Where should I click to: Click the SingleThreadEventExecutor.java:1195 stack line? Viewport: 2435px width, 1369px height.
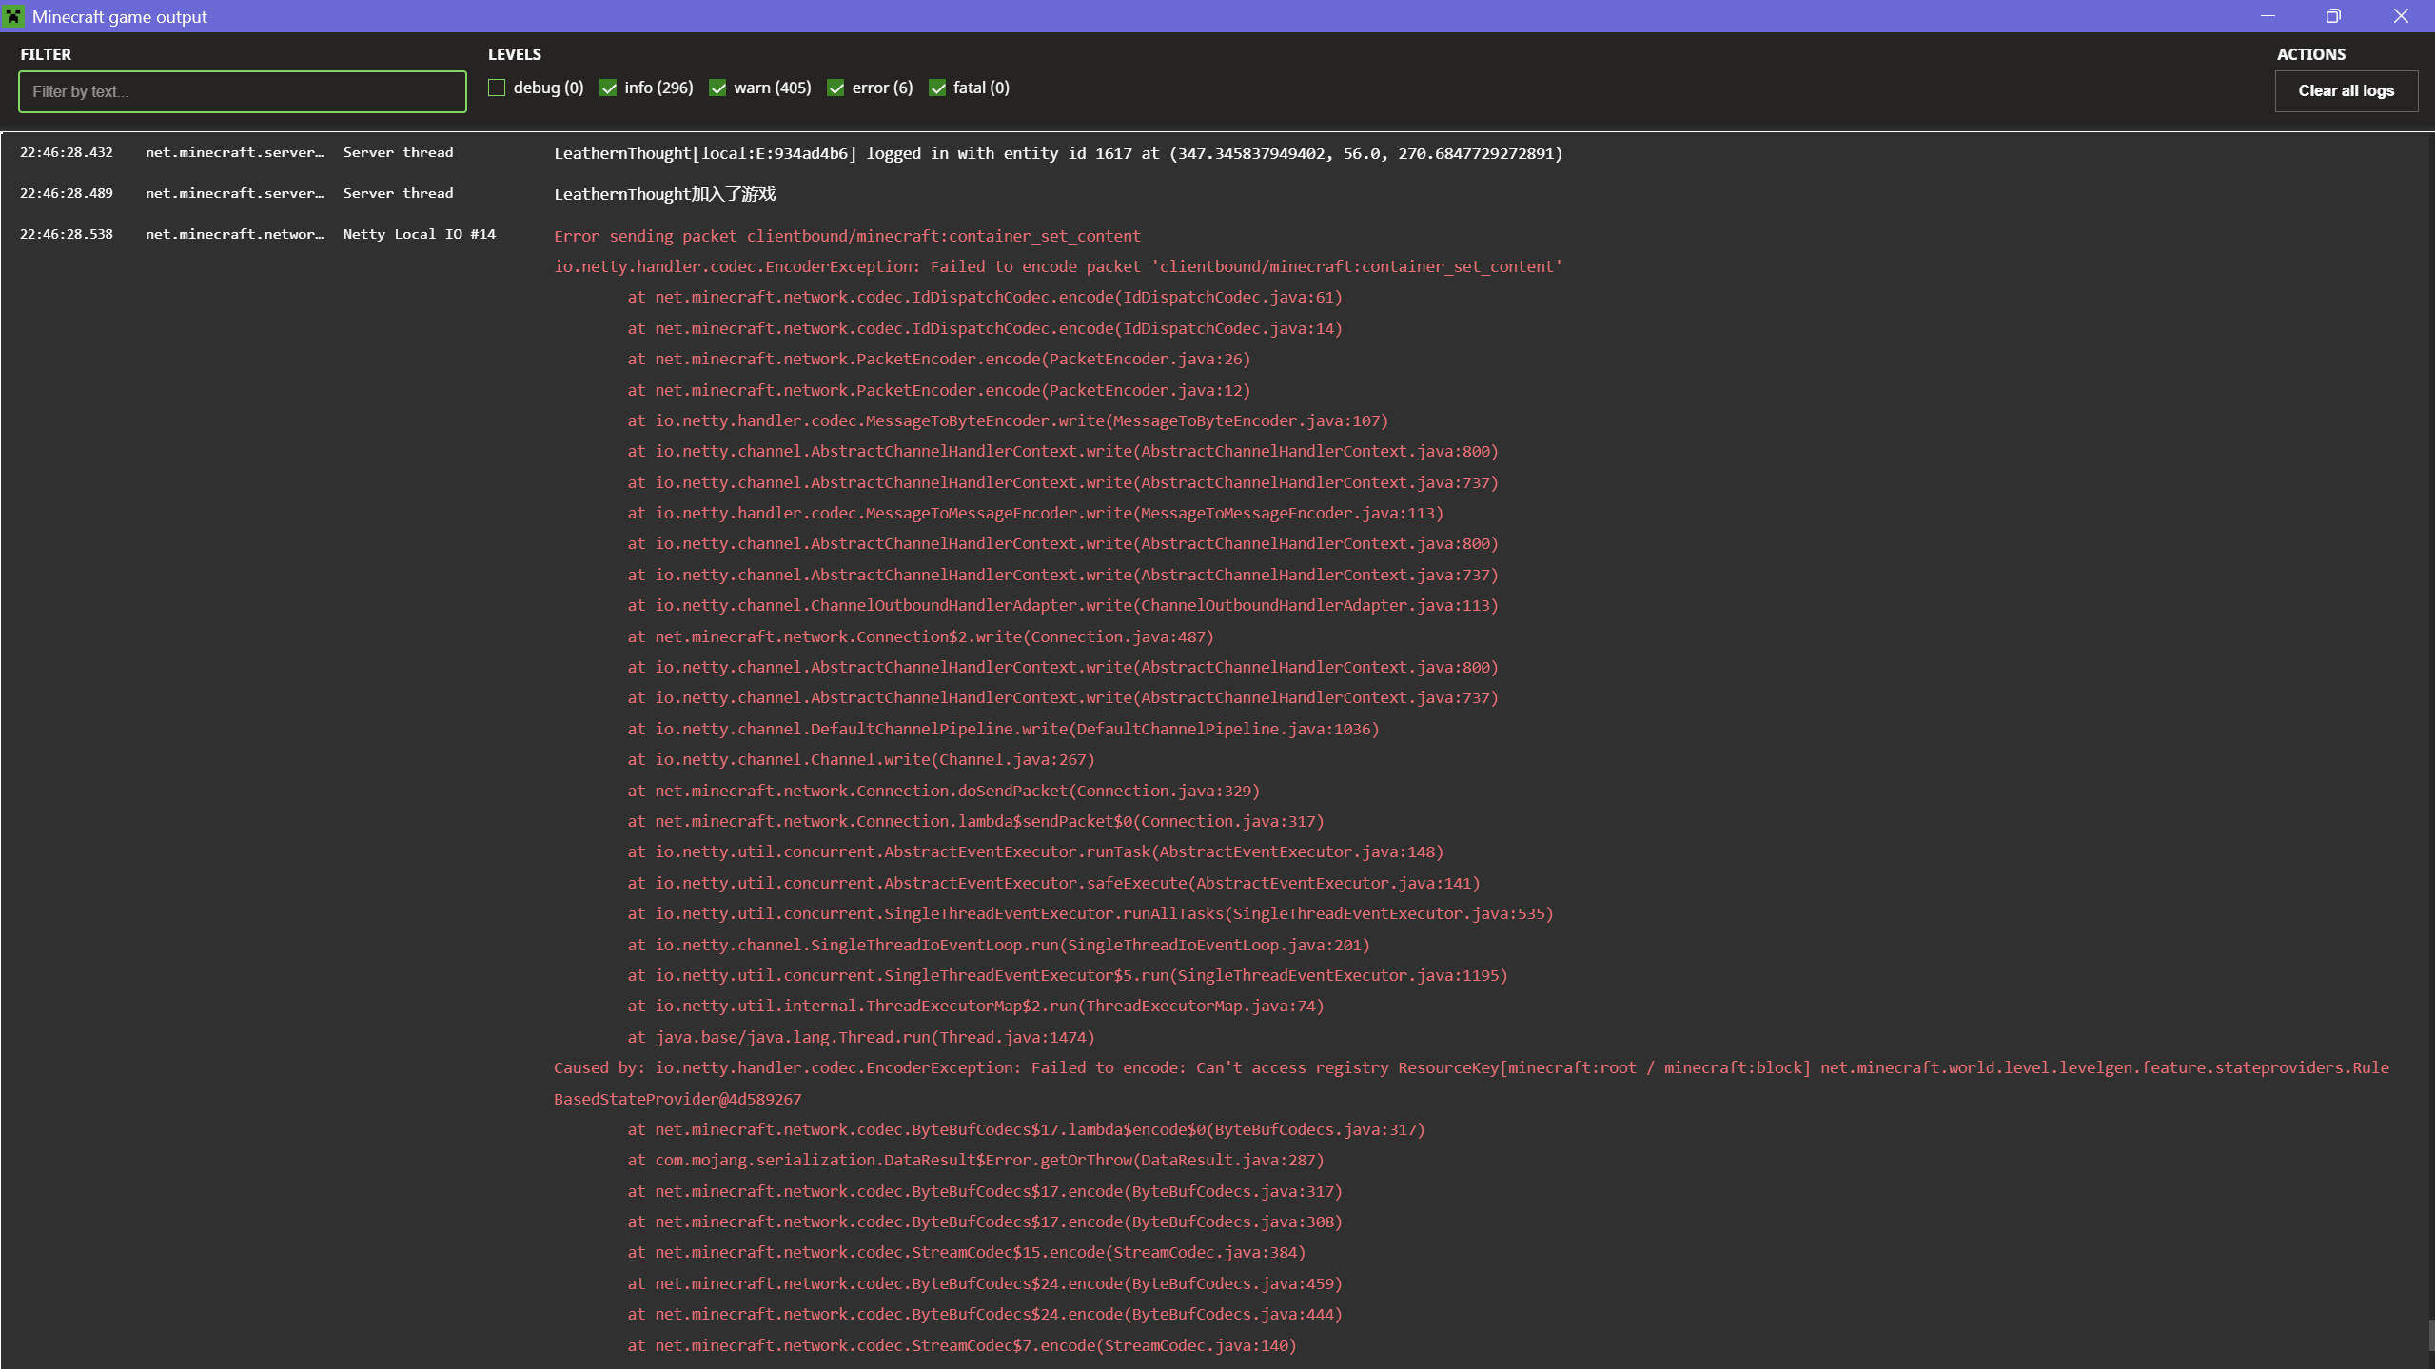pos(1068,975)
